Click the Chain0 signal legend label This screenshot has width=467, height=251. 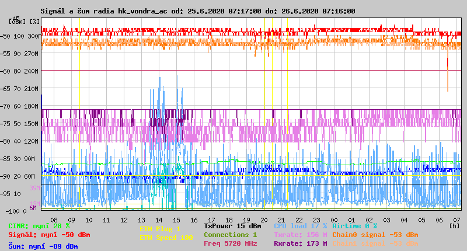pyautogui.click(x=375, y=235)
